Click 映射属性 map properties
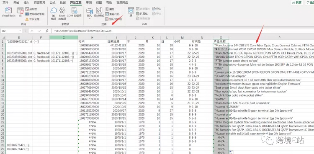314x154 pixels. (x=143, y=9)
